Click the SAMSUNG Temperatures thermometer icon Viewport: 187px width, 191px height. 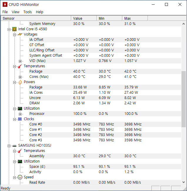tap(20, 151)
